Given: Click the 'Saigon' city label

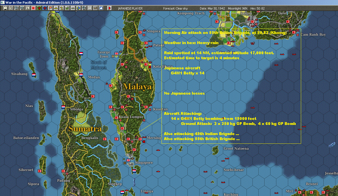Looking at the screenshot, I should point(246,13).
